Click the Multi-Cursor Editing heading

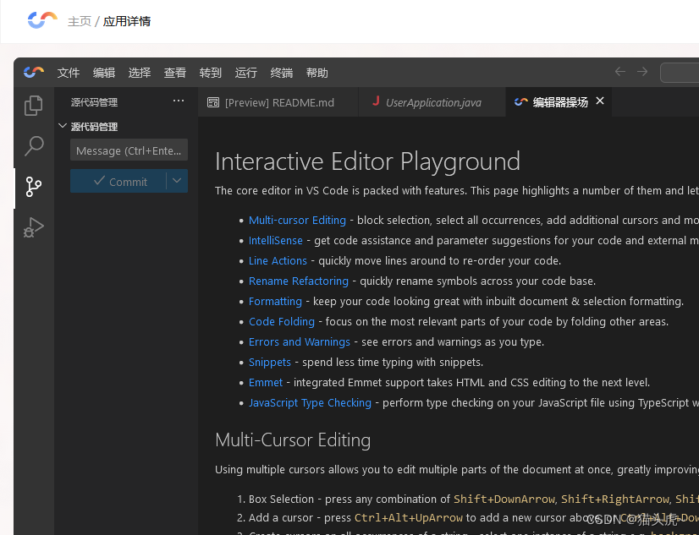click(293, 440)
